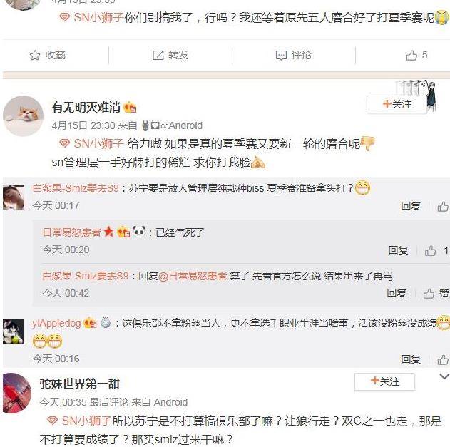The width and height of the screenshot is (450, 447).
Task: Open the 评论 comment bubble icon
Action: click(x=281, y=55)
